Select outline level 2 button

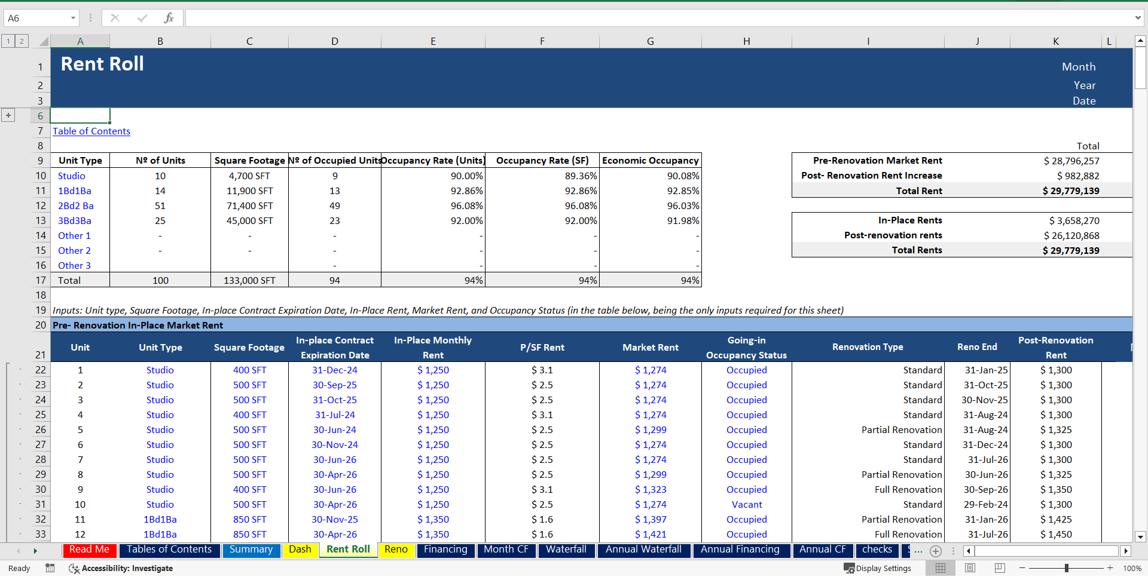coord(22,41)
